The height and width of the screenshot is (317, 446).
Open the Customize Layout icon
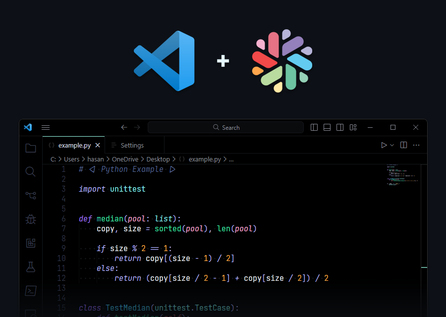(x=353, y=127)
